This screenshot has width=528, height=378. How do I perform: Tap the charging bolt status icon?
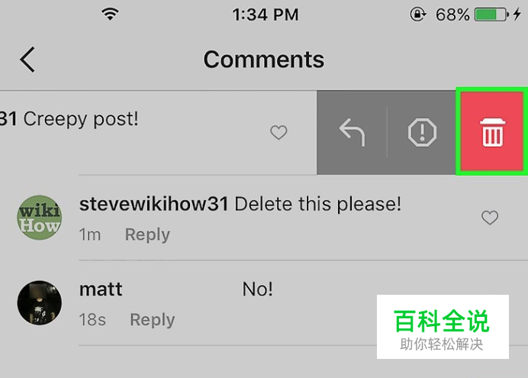[x=517, y=15]
